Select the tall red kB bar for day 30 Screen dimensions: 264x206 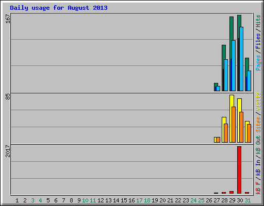click(239, 170)
